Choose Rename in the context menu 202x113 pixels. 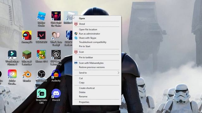point(97,97)
